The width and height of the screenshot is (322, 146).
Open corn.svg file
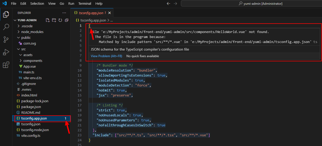point(29,43)
